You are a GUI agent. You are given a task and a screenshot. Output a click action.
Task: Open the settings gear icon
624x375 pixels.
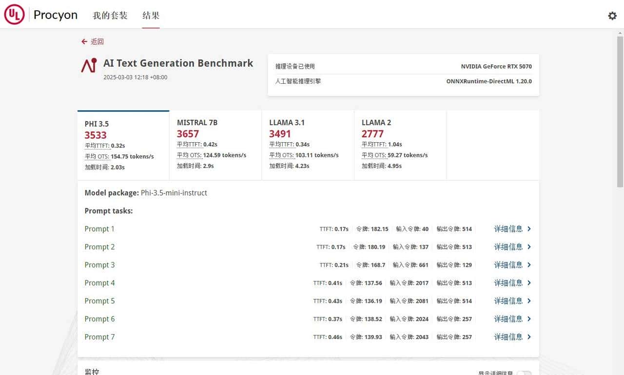(x=612, y=16)
